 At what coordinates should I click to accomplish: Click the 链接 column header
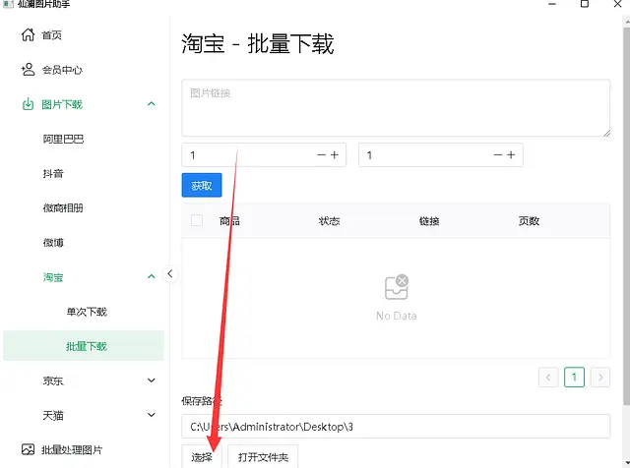coord(429,221)
